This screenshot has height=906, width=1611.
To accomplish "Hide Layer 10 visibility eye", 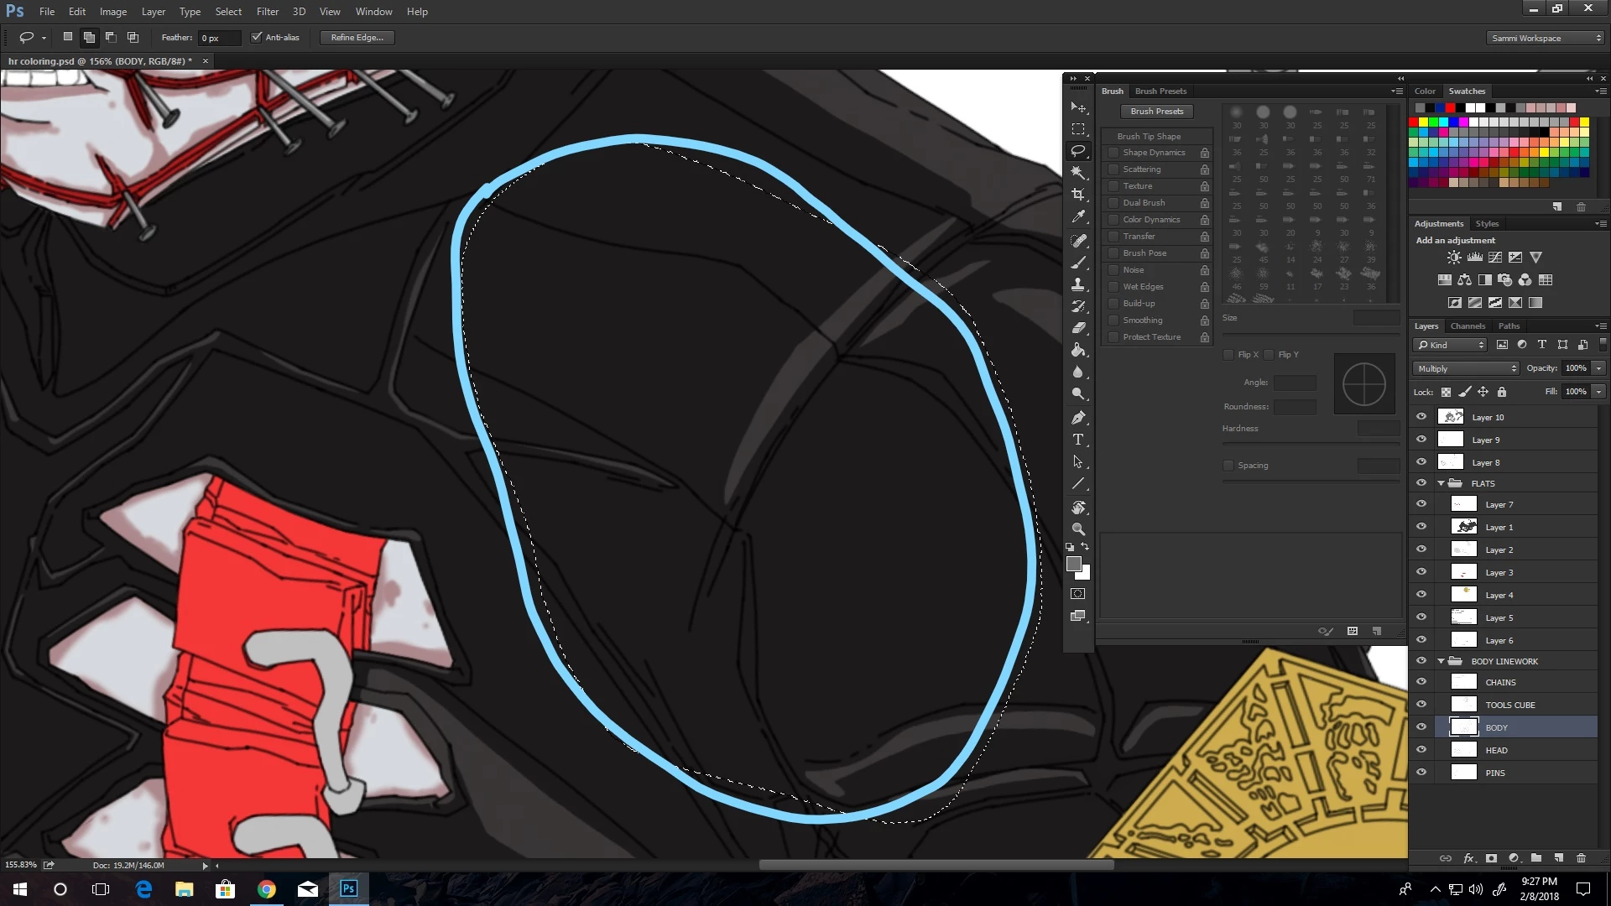I will 1421,417.
